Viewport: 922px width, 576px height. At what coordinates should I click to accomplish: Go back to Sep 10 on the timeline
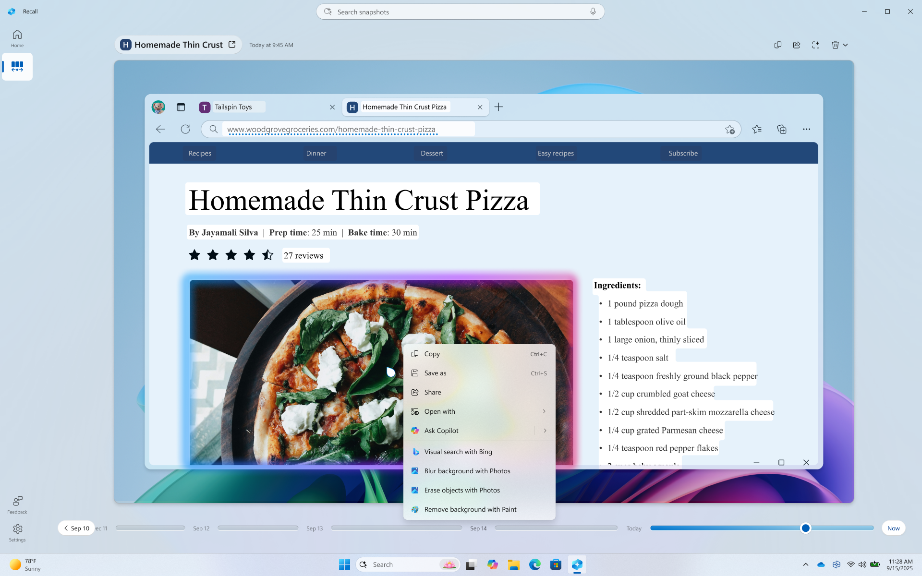pyautogui.click(x=76, y=528)
